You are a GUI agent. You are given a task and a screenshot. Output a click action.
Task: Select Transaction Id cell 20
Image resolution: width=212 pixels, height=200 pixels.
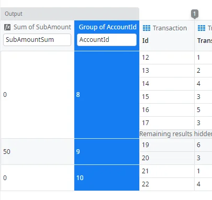tap(167, 158)
